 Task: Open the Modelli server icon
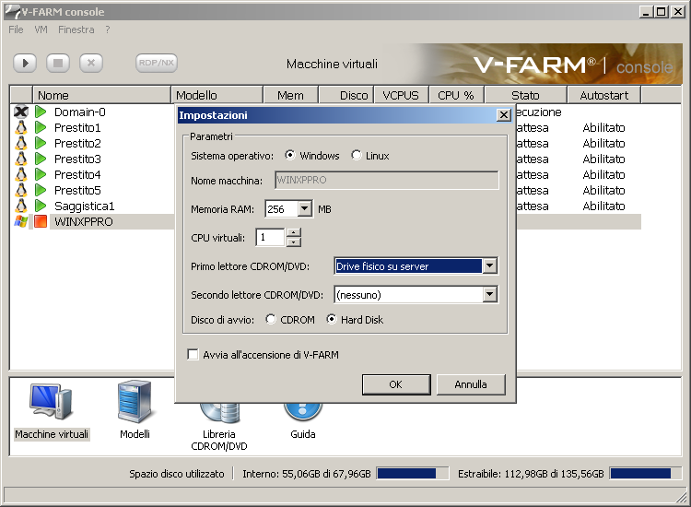135,401
